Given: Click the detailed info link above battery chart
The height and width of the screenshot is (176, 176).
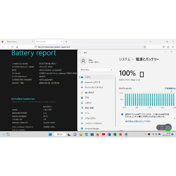Looking at the screenshot, I should (x=170, y=89).
